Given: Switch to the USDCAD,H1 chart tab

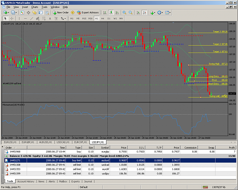Looking at the screenshot, I should pos(63,142).
